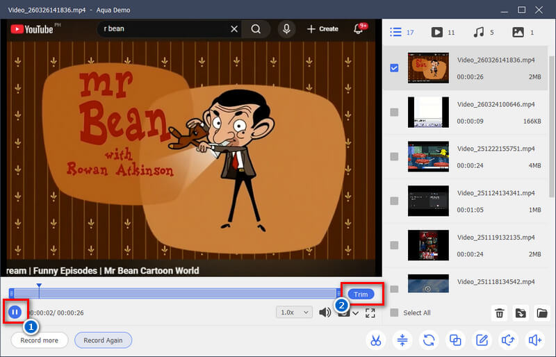
Task: Click Record more button
Action: [40, 340]
